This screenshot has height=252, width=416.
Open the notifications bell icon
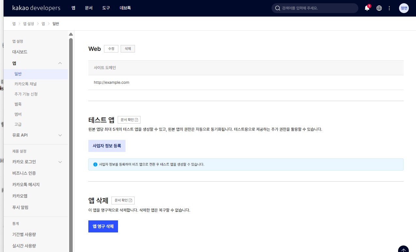coord(367,8)
